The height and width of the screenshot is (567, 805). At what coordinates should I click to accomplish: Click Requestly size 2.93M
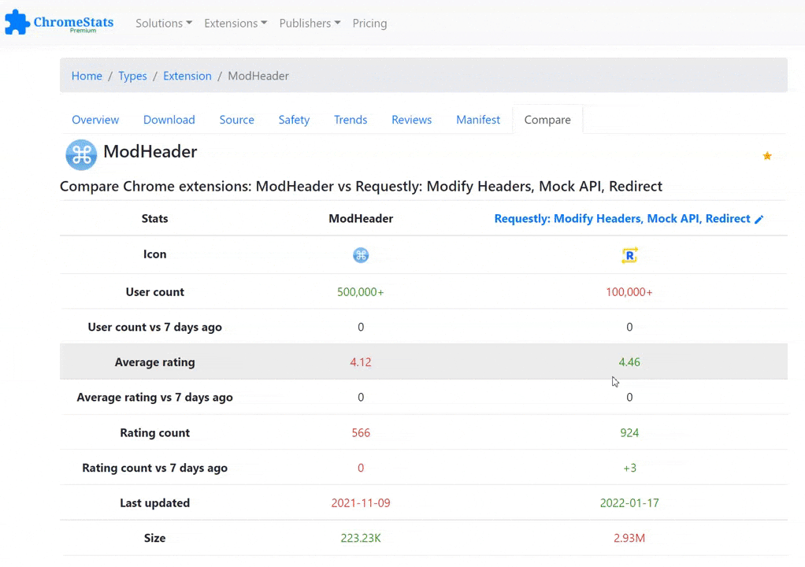(x=629, y=539)
